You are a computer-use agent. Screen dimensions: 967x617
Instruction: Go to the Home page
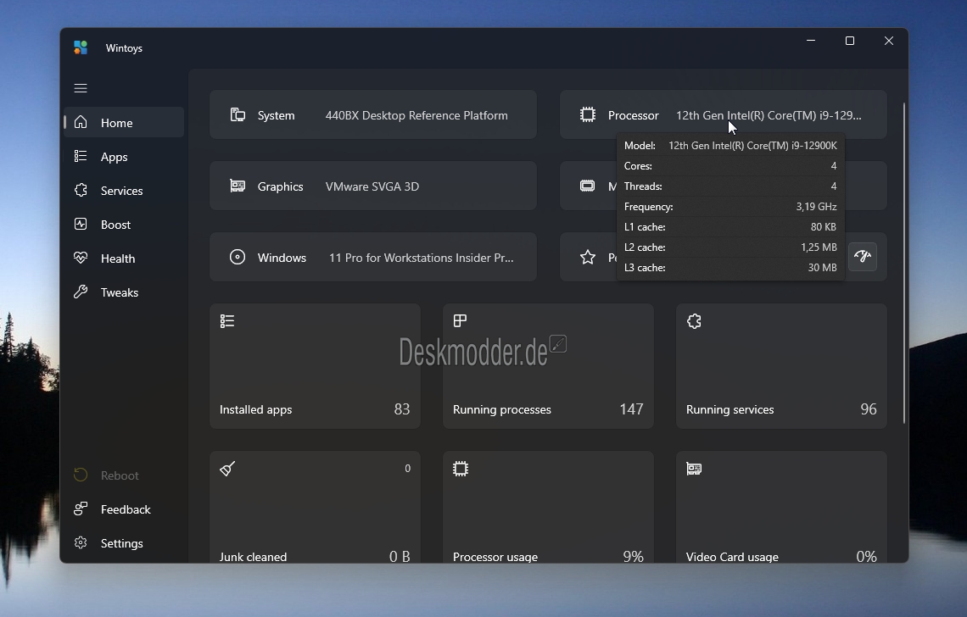point(124,123)
